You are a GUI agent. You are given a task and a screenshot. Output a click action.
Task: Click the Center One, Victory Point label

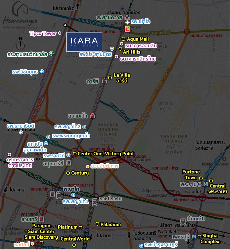(x=106, y=154)
